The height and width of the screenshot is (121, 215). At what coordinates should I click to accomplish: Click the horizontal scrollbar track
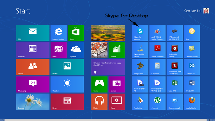point(106,120)
